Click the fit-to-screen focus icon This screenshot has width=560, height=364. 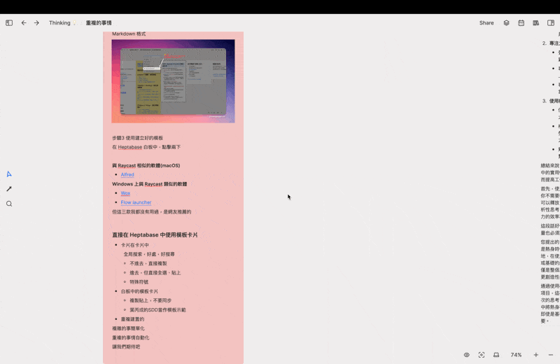(x=482, y=355)
